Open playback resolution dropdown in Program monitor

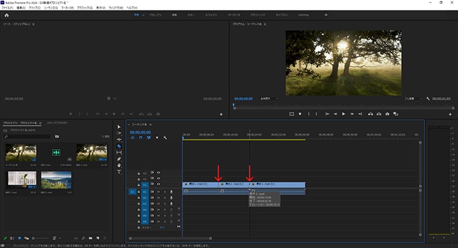tap(413, 99)
